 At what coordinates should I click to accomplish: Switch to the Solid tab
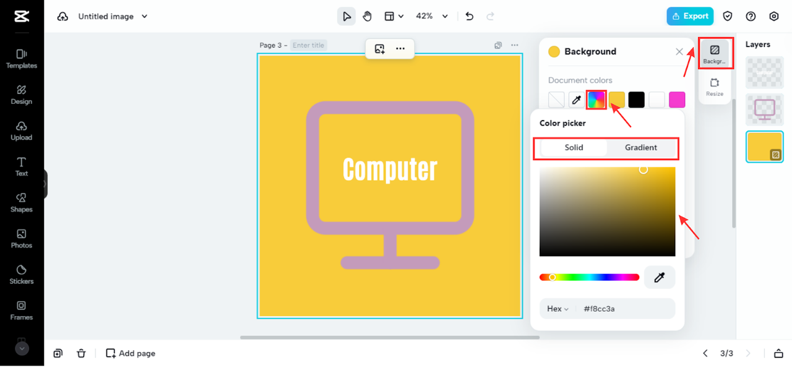coord(574,147)
